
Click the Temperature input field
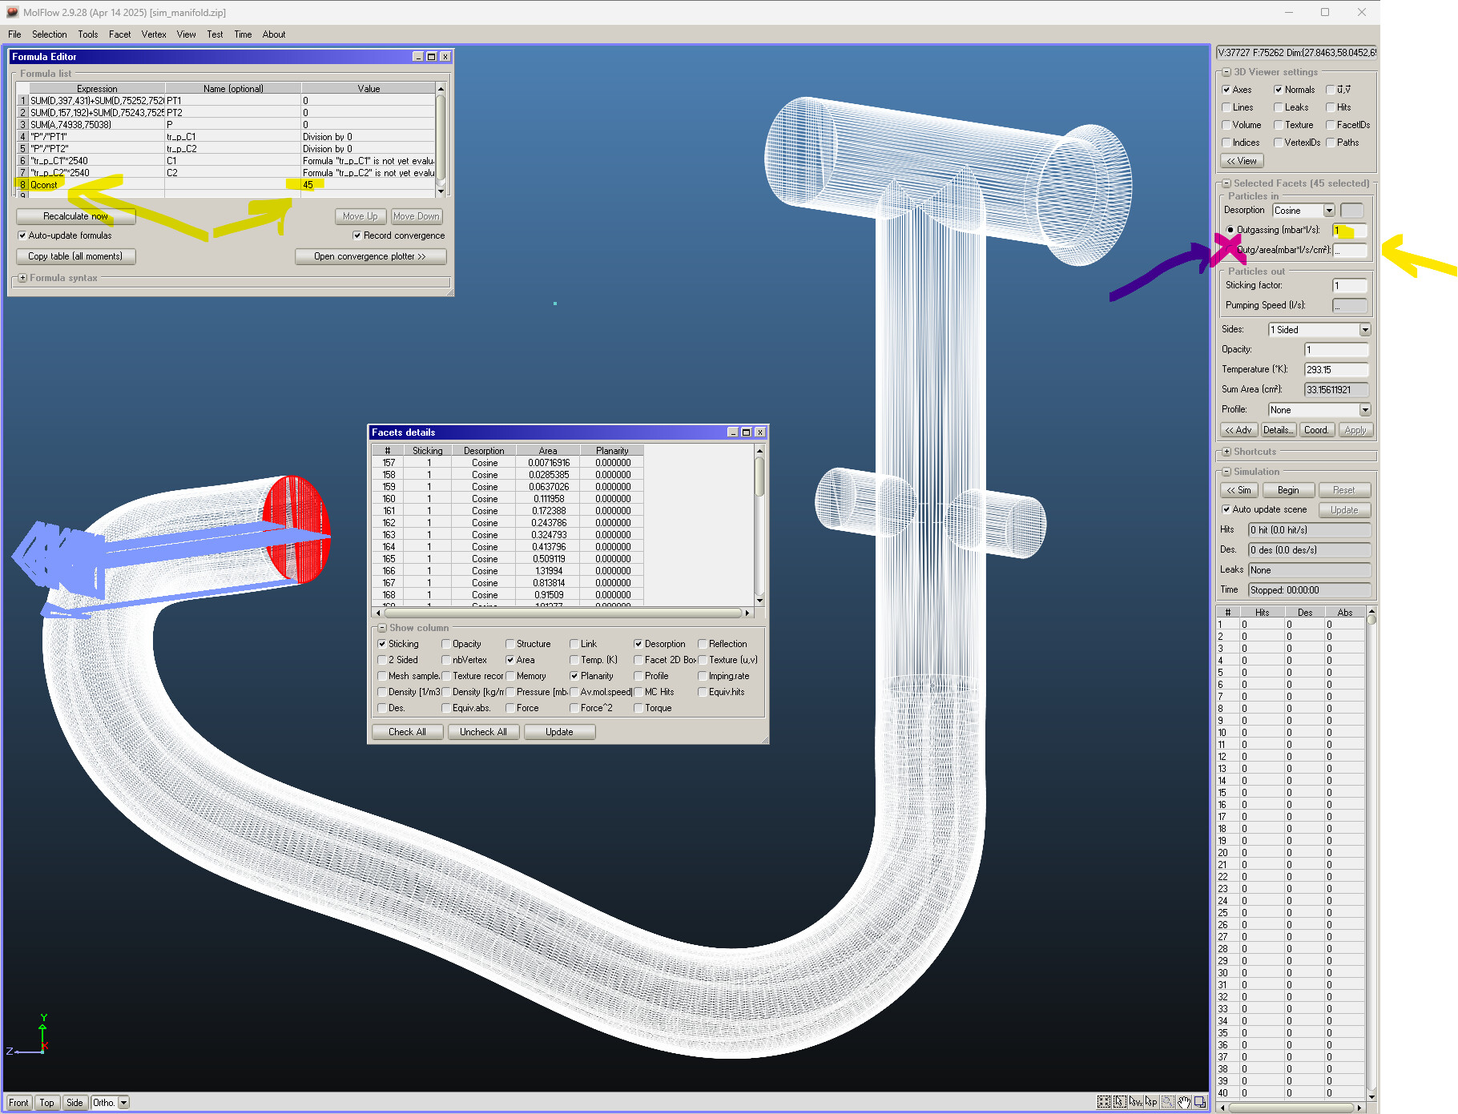click(x=1336, y=370)
